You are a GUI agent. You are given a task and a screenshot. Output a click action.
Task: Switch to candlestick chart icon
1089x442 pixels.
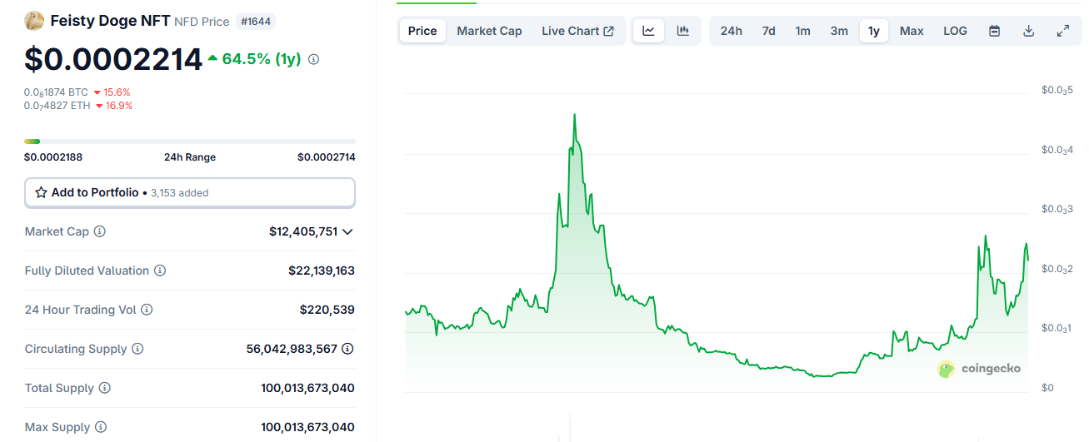click(x=683, y=31)
